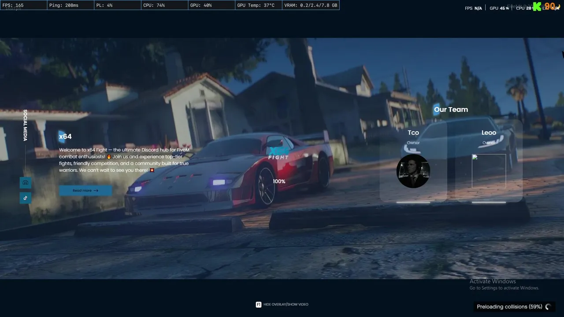Screen dimensions: 564x317
Task: Click the "PL: 4%" overlay stat
Action: pyautogui.click(x=104, y=5)
